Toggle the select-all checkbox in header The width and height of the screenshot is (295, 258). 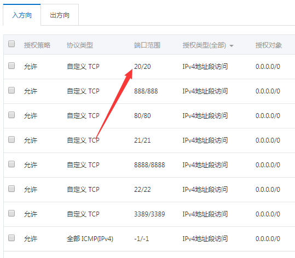click(x=11, y=44)
